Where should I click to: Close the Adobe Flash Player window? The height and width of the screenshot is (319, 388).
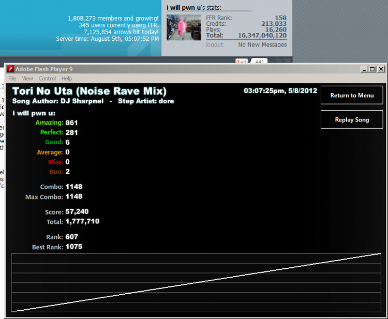pos(381,69)
